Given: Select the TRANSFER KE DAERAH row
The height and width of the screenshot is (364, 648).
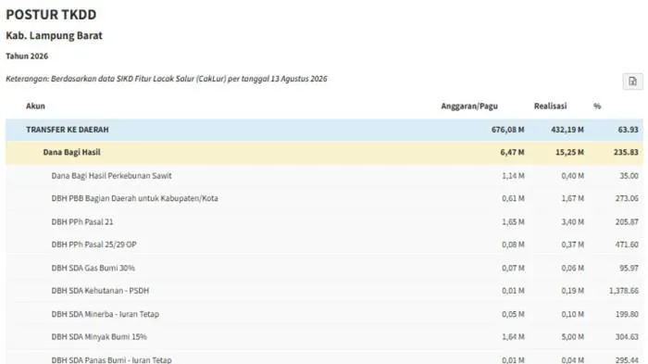Looking at the screenshot, I should 324,130.
